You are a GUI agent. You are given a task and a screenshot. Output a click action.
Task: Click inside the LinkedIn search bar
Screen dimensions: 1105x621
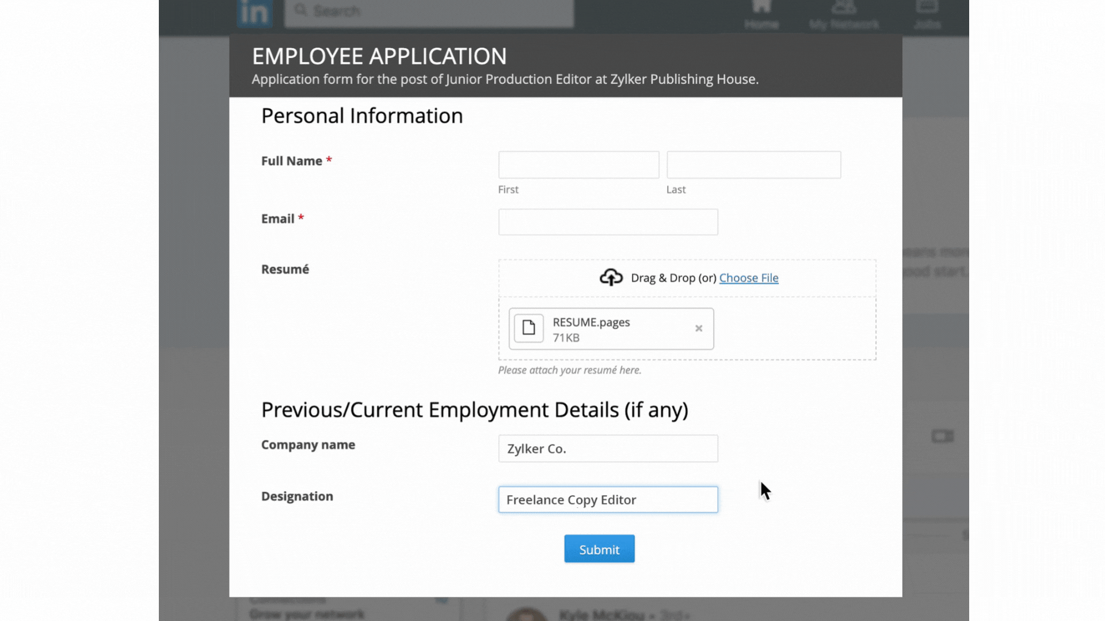coord(429,10)
